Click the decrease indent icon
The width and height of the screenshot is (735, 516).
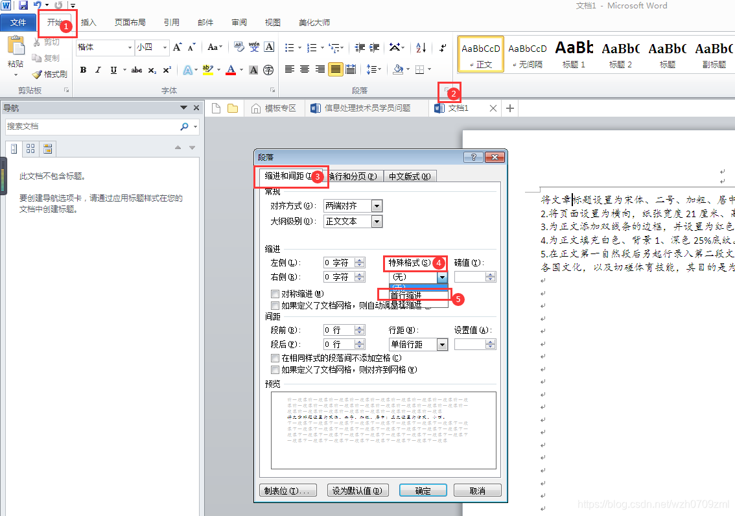pos(360,47)
